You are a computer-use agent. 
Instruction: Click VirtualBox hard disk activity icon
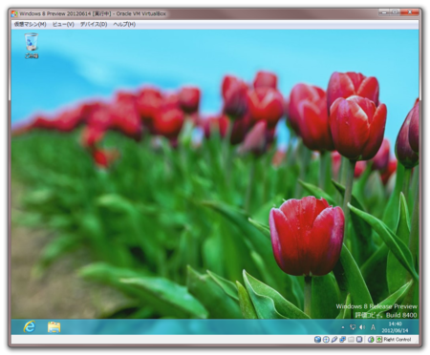[x=317, y=340]
